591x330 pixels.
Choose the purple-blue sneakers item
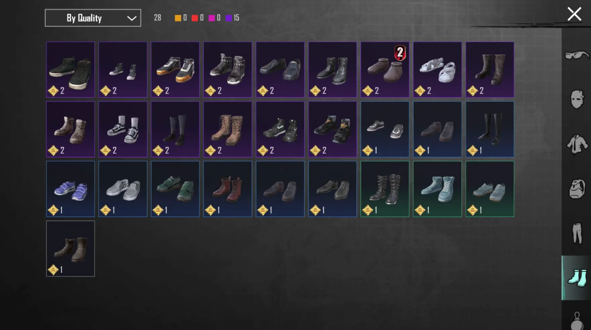click(x=70, y=189)
